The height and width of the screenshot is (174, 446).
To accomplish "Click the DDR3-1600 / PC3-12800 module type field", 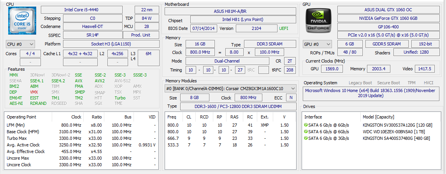I will [238, 106].
